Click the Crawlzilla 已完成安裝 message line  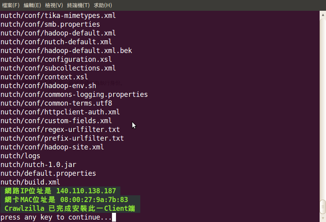point(70,208)
